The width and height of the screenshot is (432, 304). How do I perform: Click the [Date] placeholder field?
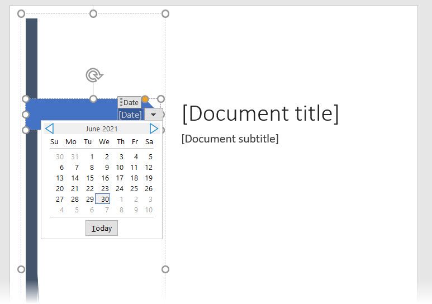tap(130, 115)
